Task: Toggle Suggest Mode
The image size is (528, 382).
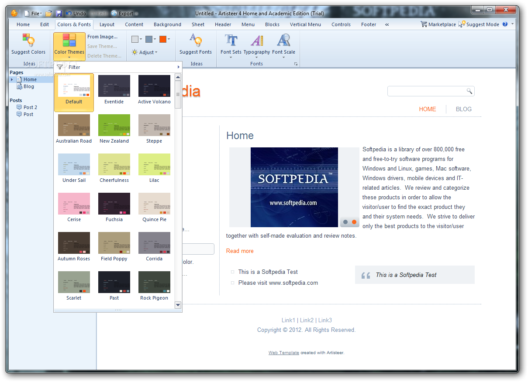Action: [479, 24]
